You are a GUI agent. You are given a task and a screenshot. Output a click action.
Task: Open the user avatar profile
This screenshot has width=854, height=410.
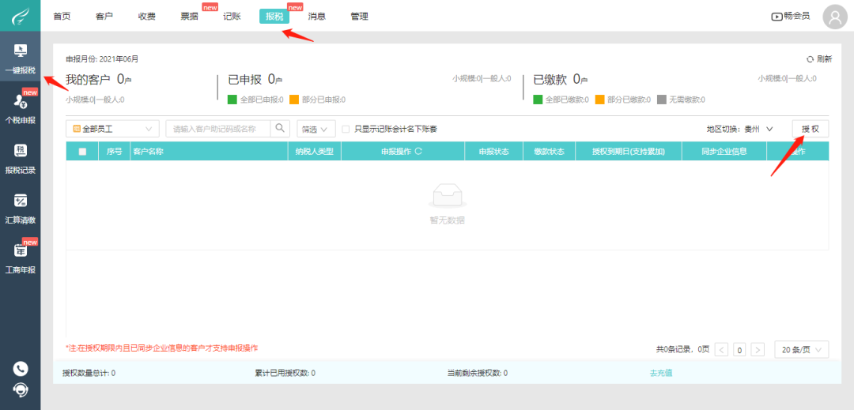click(x=835, y=17)
